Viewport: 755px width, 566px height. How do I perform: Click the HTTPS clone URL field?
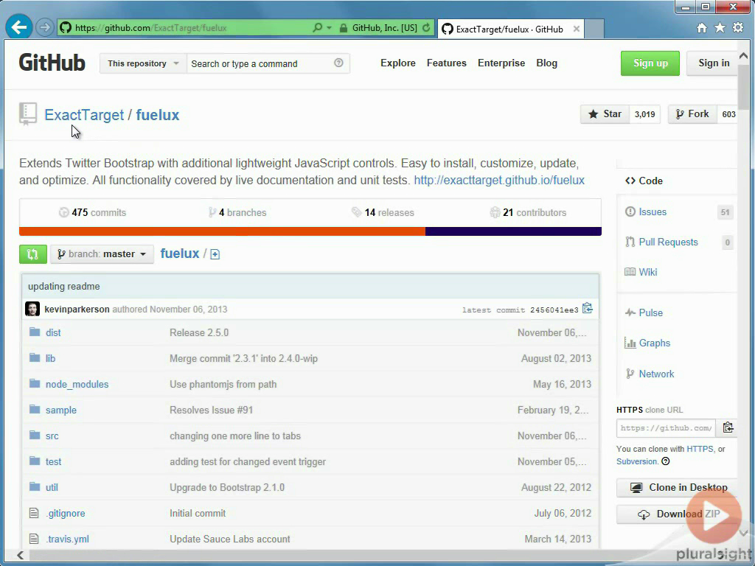click(666, 428)
